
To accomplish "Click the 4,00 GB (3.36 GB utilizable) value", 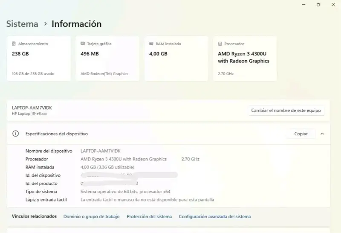I will tap(107, 167).
